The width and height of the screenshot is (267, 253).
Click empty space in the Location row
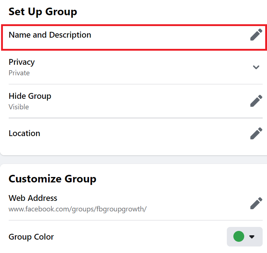[145, 134]
